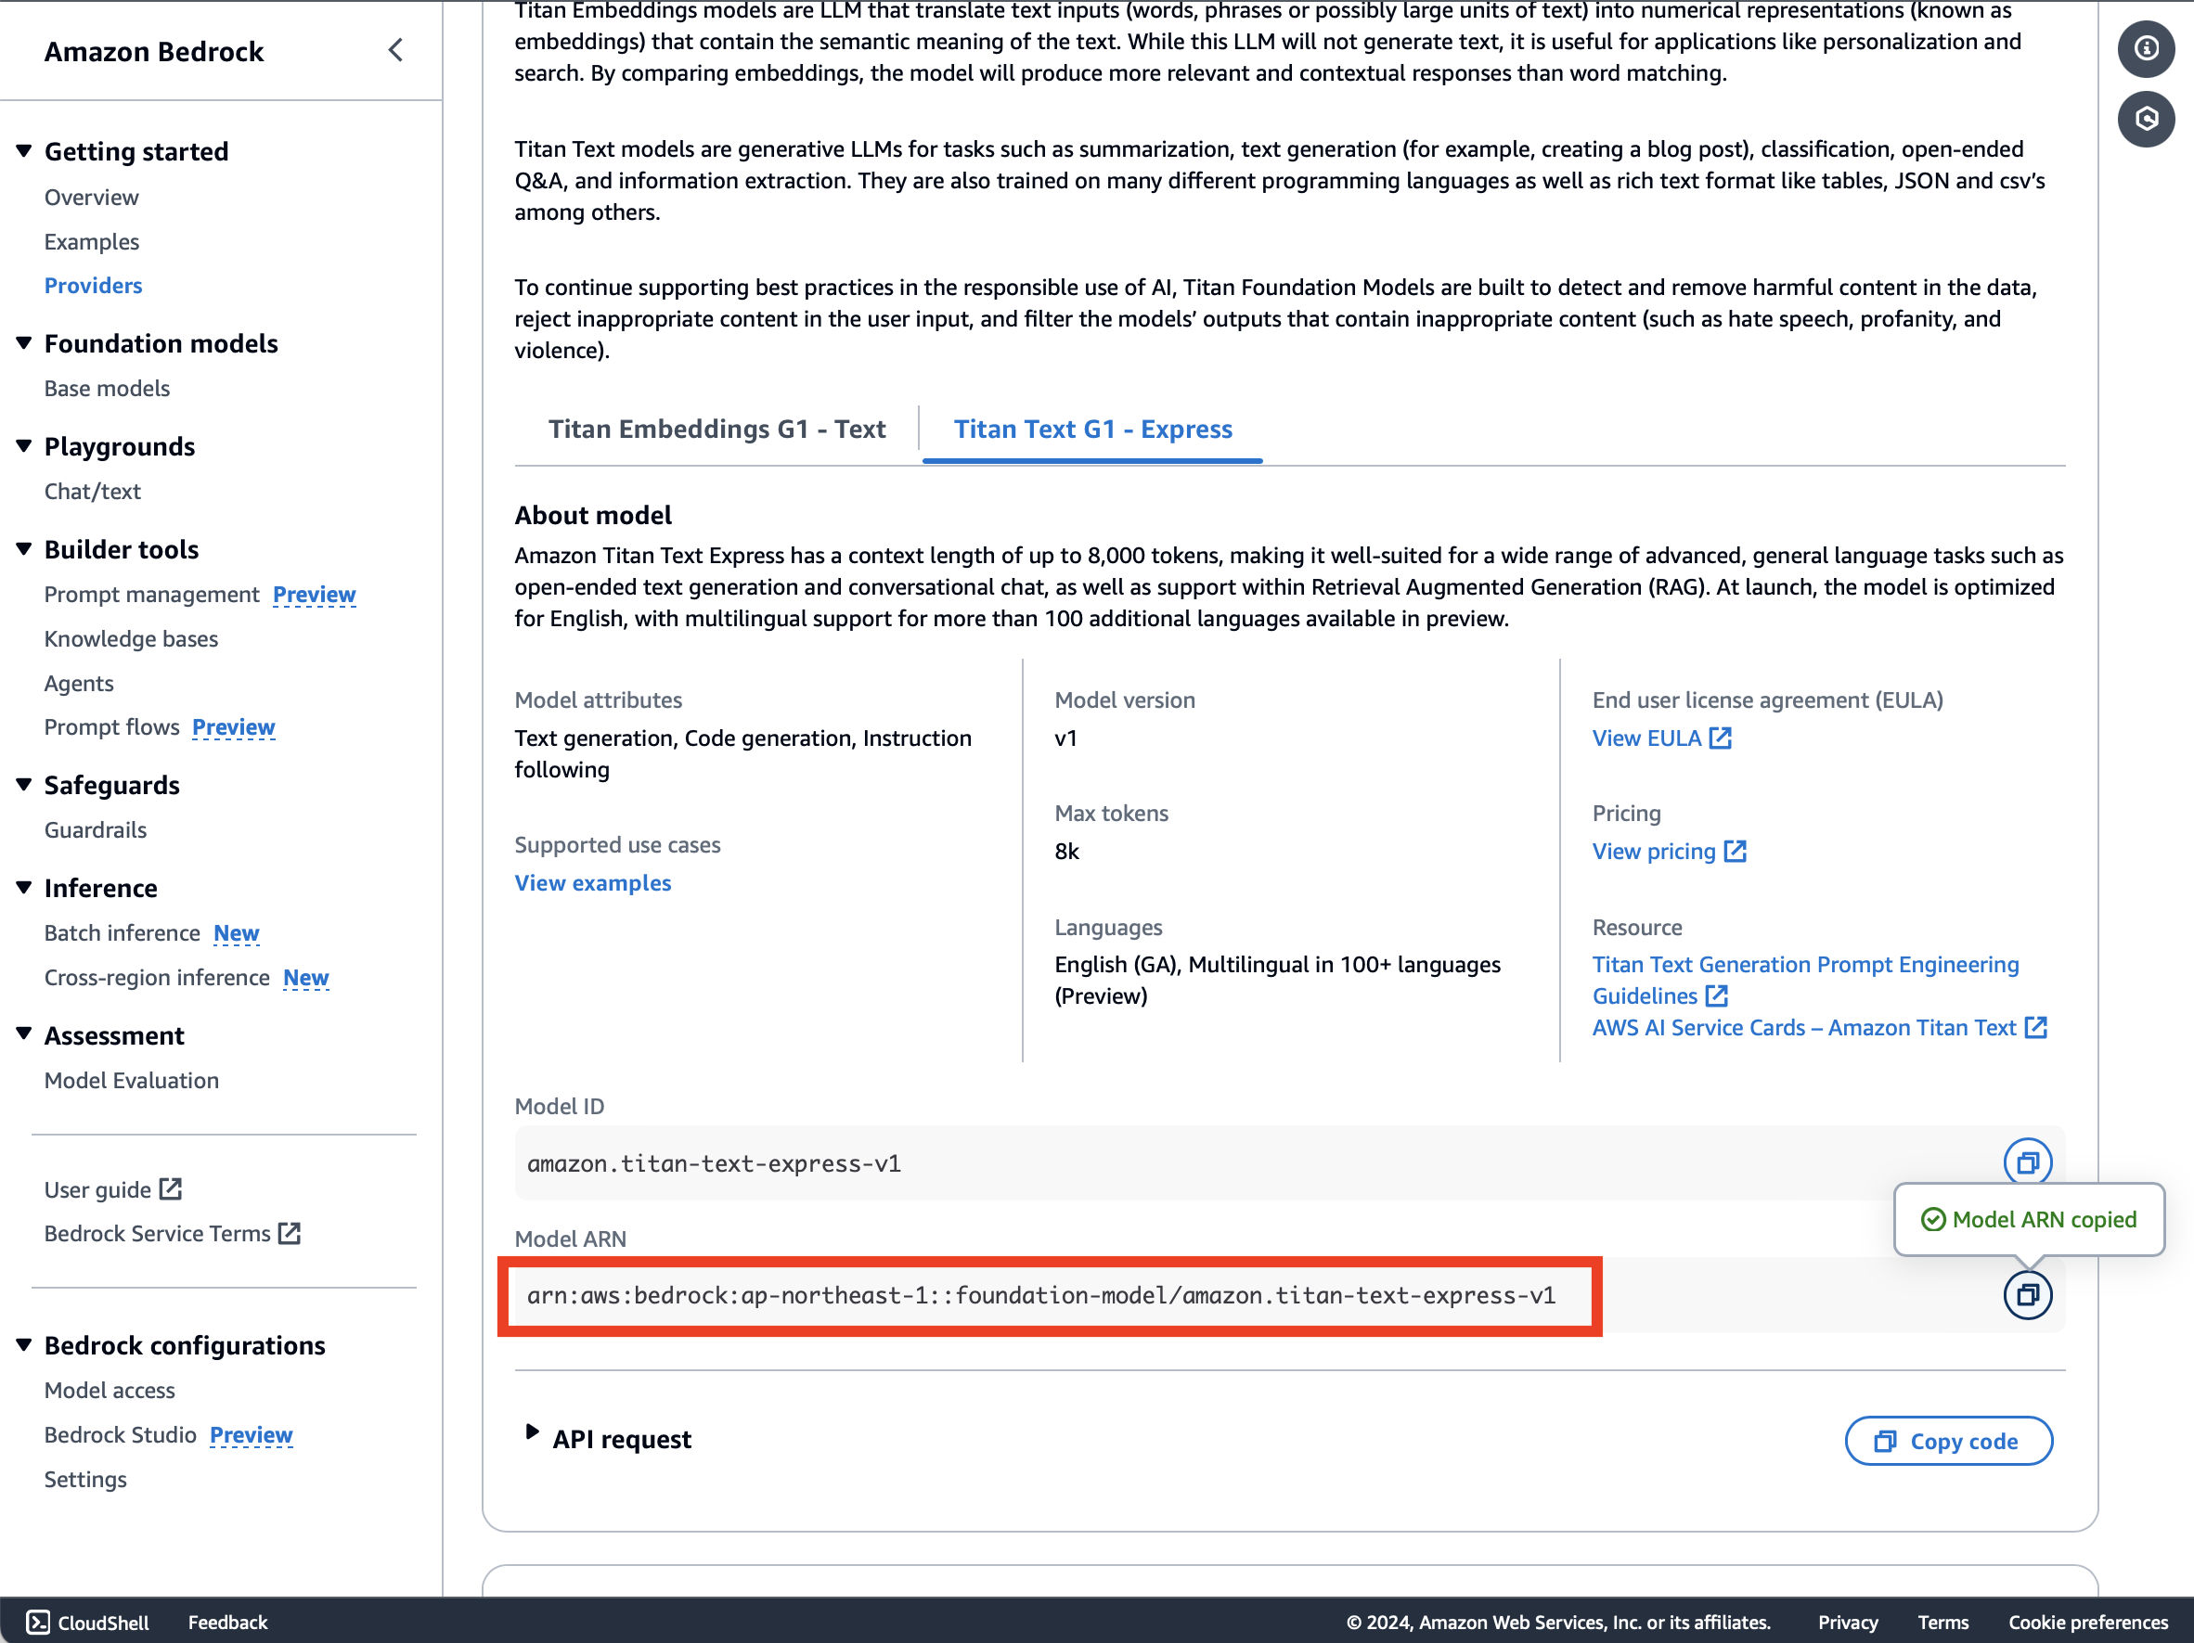This screenshot has width=2194, height=1643.
Task: Collapse the Amazon Bedrock sidebar
Action: 395,51
